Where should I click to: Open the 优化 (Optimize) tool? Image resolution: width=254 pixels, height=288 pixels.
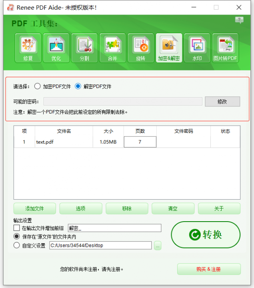pyautogui.click(x=56, y=48)
